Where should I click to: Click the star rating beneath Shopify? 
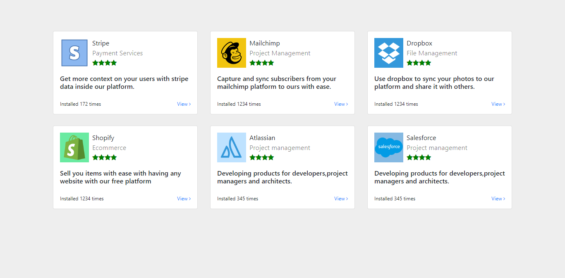104,157
